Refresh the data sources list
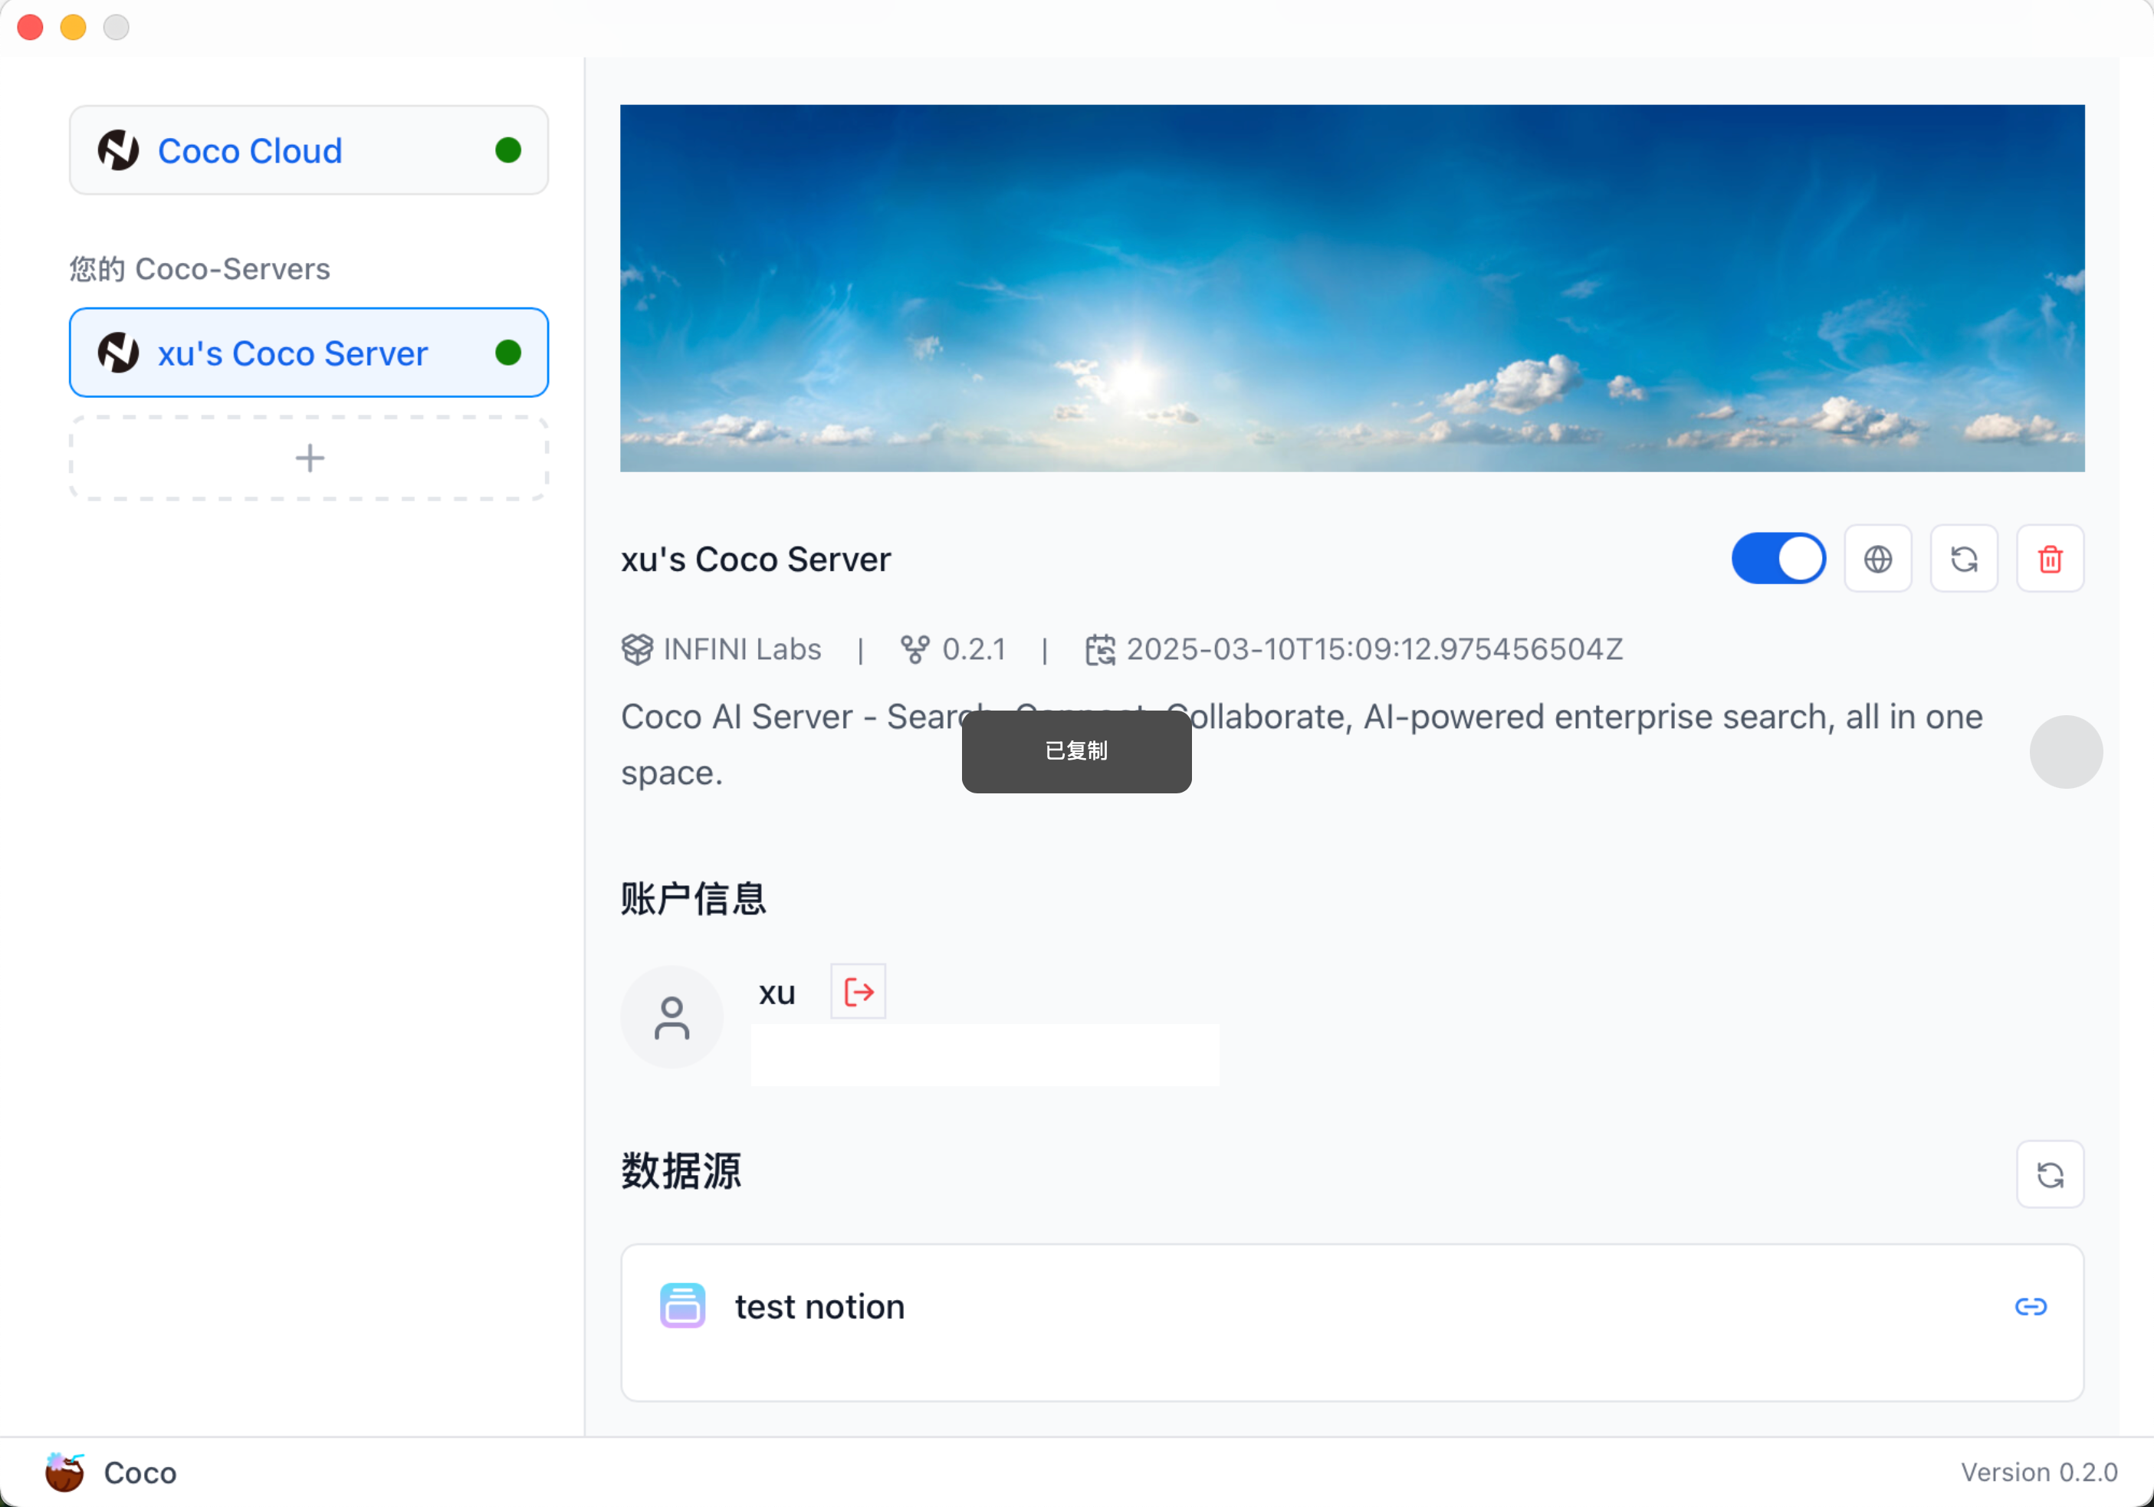The width and height of the screenshot is (2154, 1507). click(2050, 1175)
